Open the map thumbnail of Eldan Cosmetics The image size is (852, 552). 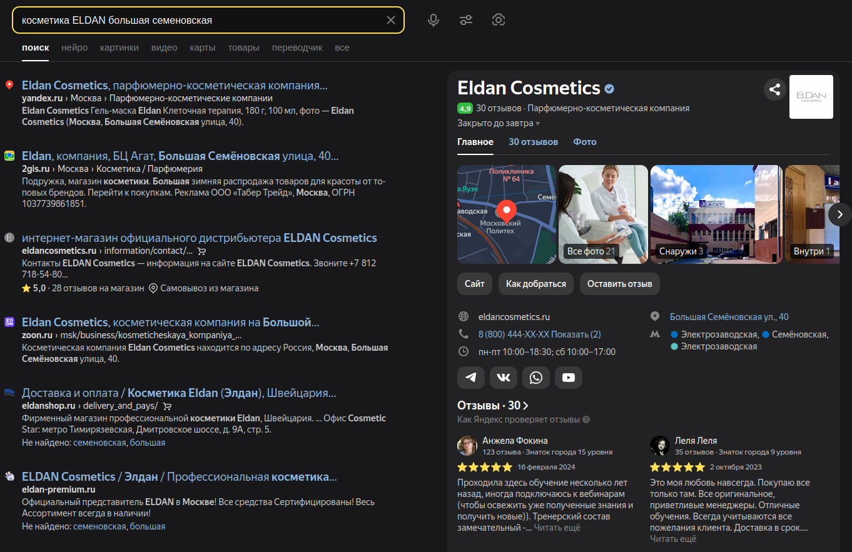coord(507,214)
